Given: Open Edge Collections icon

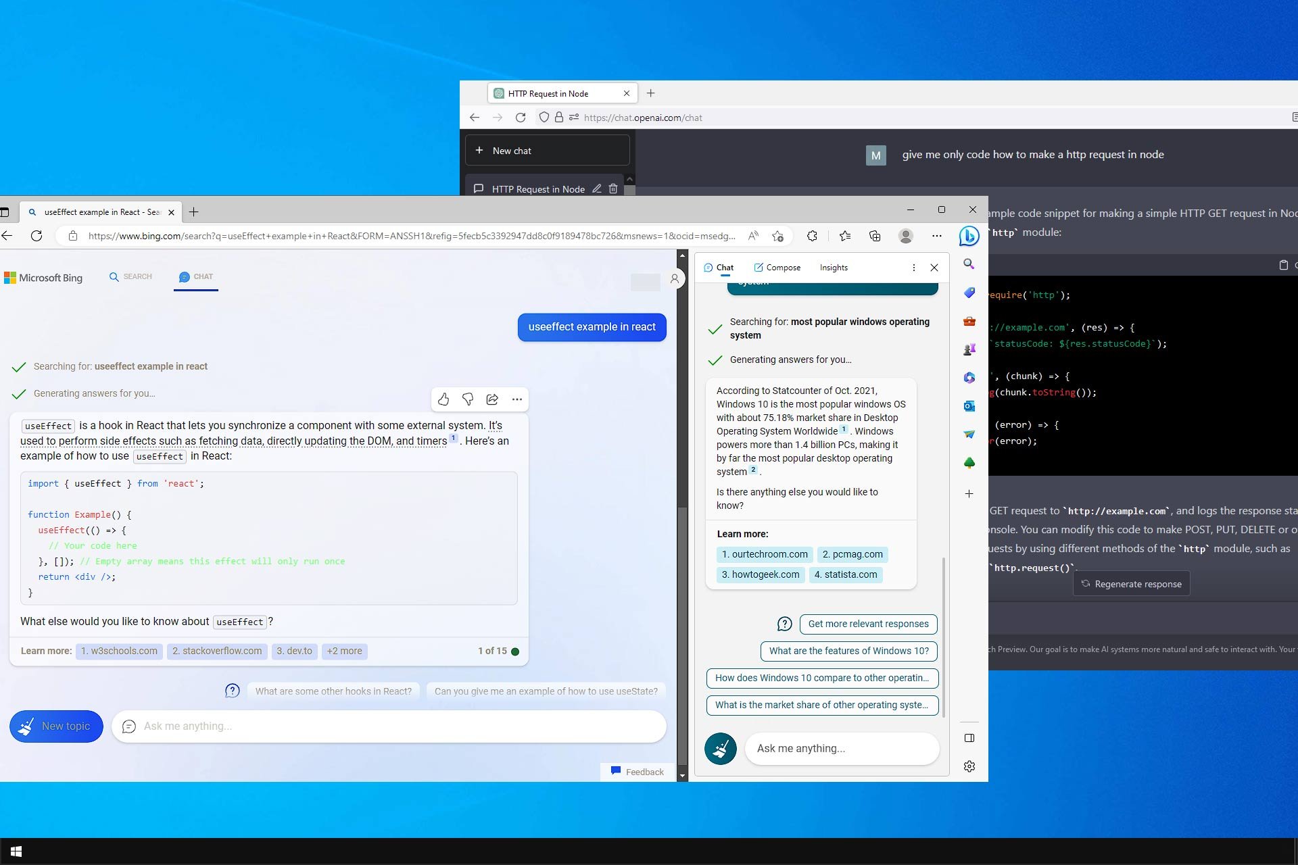Looking at the screenshot, I should 875,236.
